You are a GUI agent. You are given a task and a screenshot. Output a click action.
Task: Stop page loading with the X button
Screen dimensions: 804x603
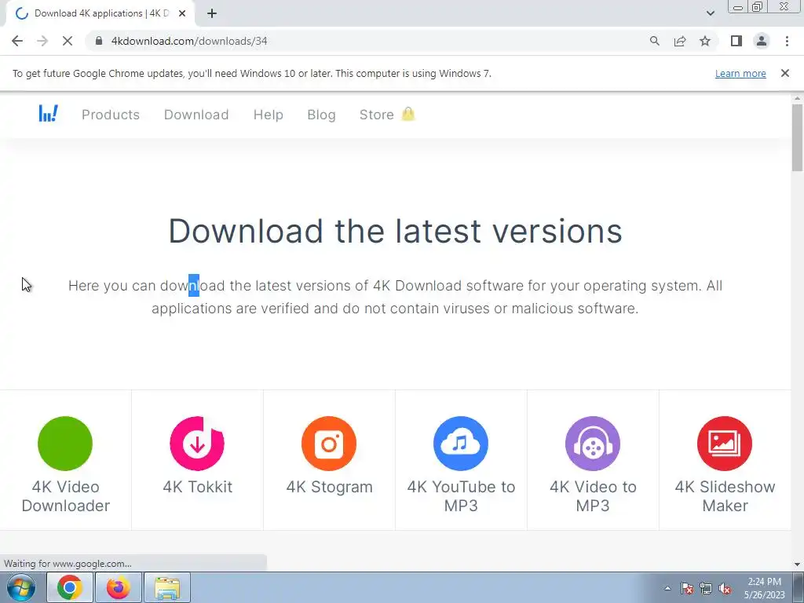[68, 41]
